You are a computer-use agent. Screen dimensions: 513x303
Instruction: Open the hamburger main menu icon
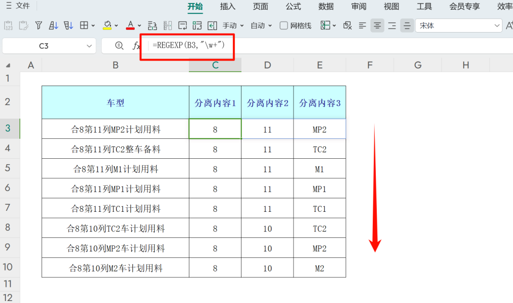tap(9, 6)
